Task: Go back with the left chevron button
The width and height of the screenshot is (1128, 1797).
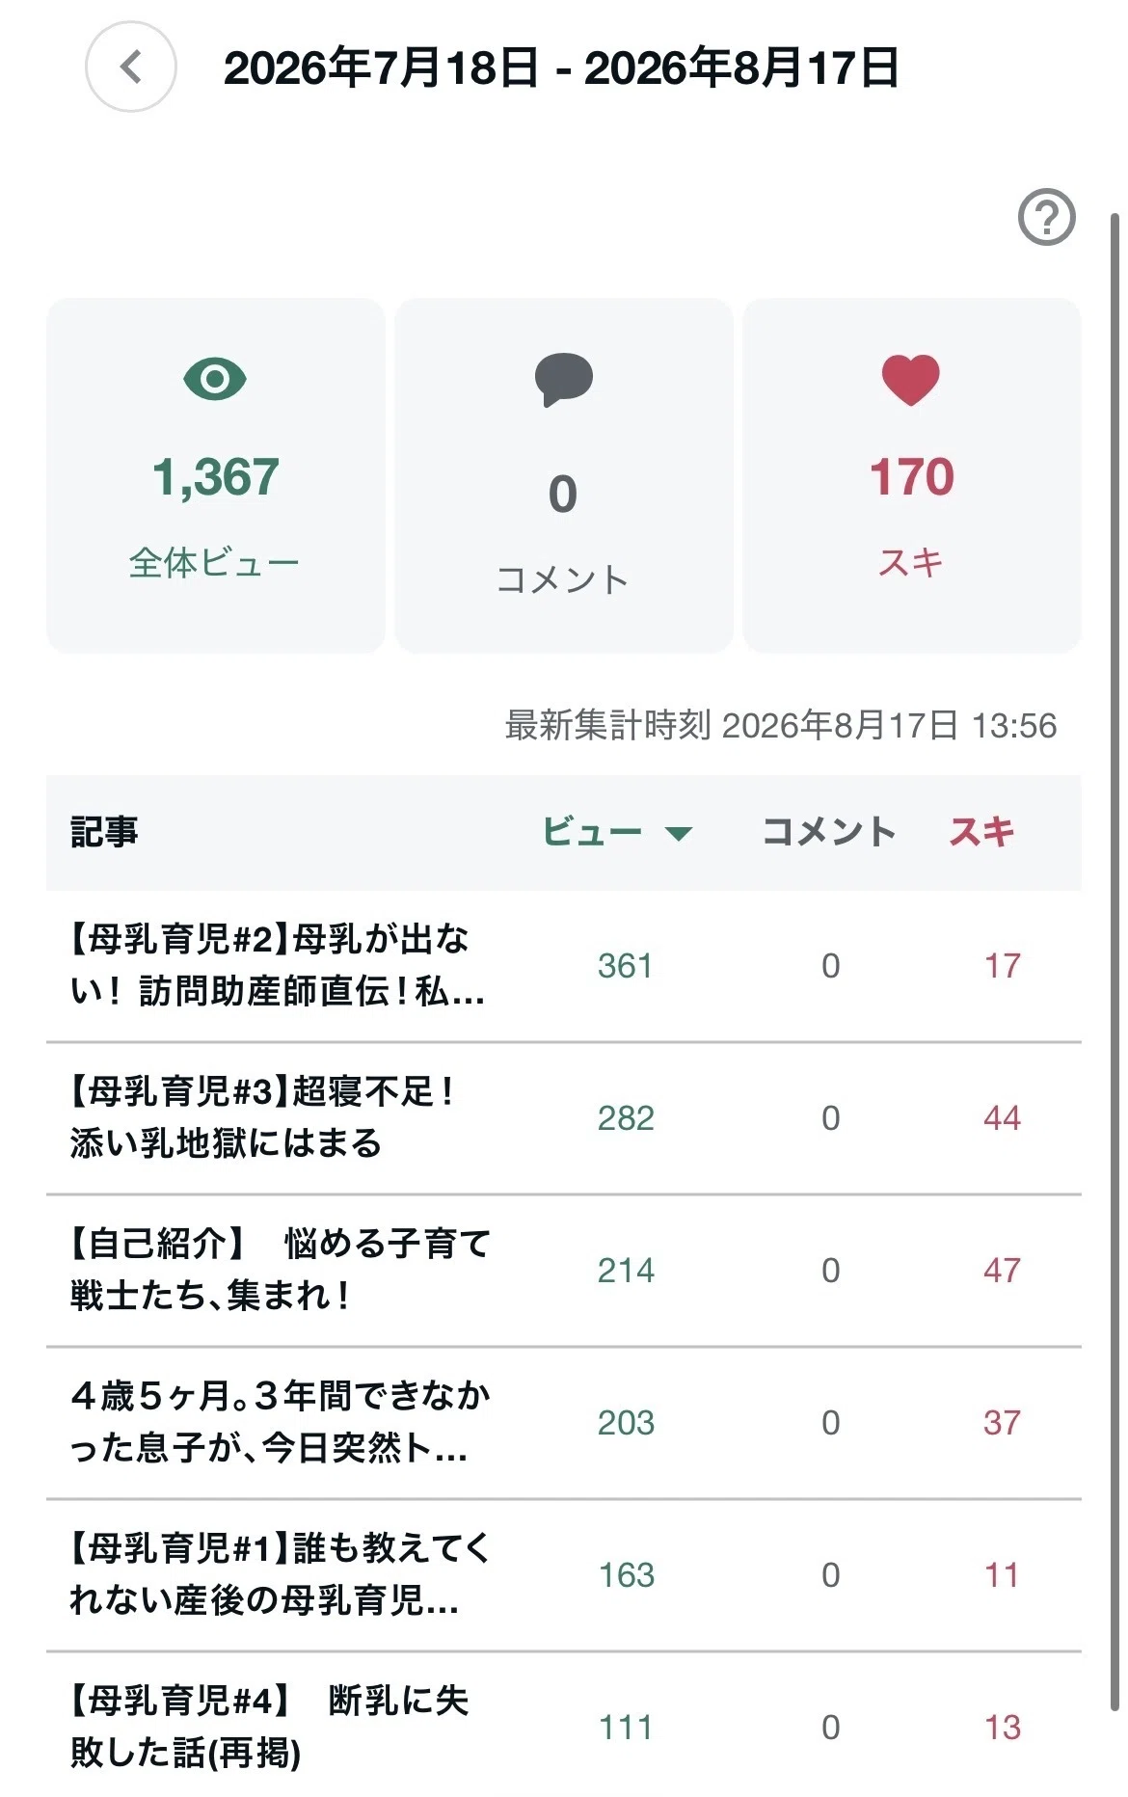Action: point(130,67)
